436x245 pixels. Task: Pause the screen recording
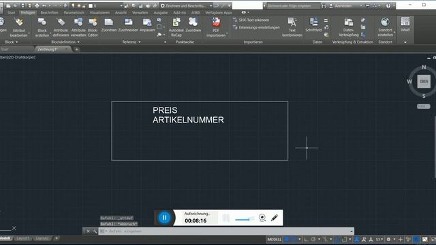[164, 218]
